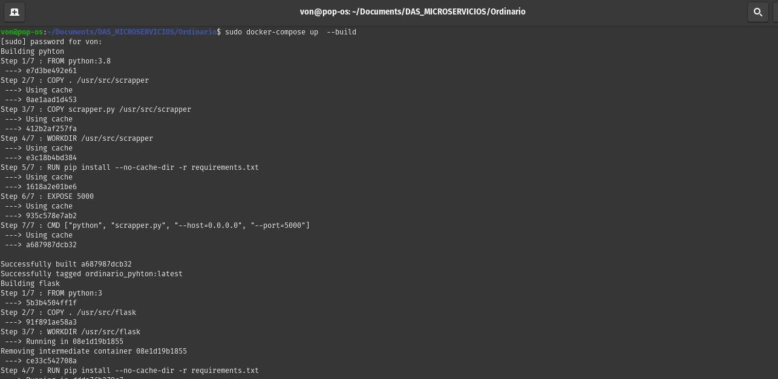Select 'Step 1/7 : FROM python:3.8' line

point(56,61)
